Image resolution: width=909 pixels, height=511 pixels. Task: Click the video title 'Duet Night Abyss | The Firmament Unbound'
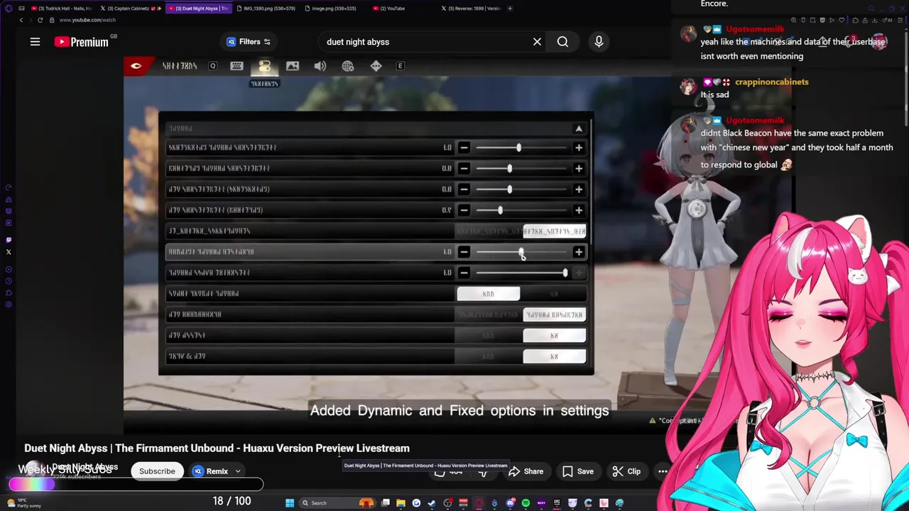(x=217, y=448)
